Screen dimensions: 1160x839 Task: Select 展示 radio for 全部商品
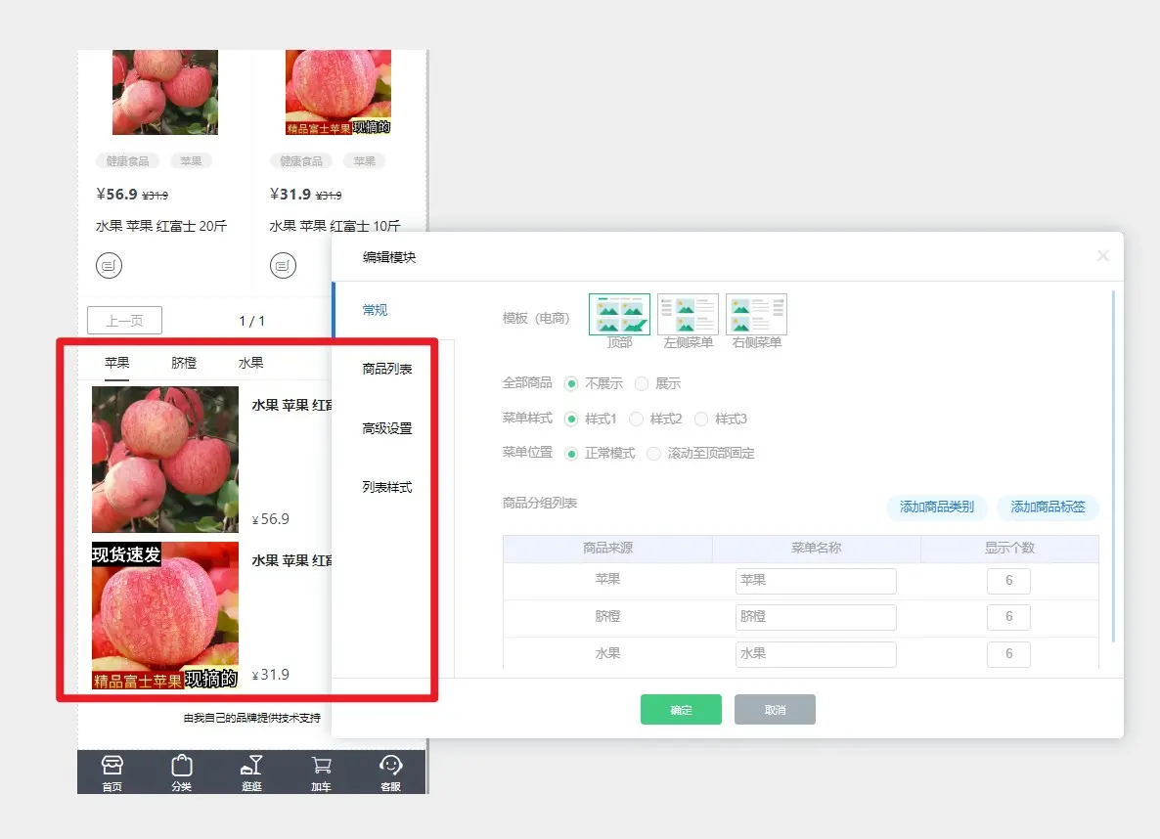642,383
